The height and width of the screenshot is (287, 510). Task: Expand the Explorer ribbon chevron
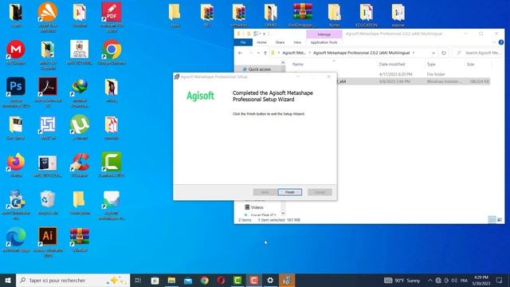[x=494, y=42]
